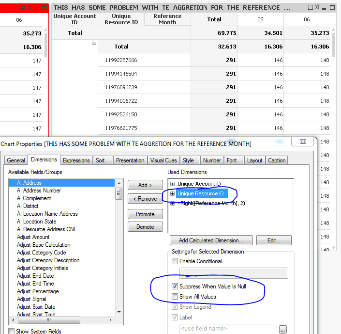The width and height of the screenshot is (341, 334).
Task: Uncheck Suppress When Value Is Null
Action: tap(174, 286)
